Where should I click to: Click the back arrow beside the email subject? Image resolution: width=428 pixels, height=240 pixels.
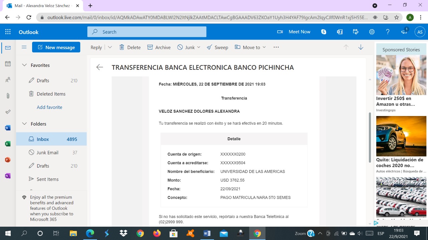[100, 67]
